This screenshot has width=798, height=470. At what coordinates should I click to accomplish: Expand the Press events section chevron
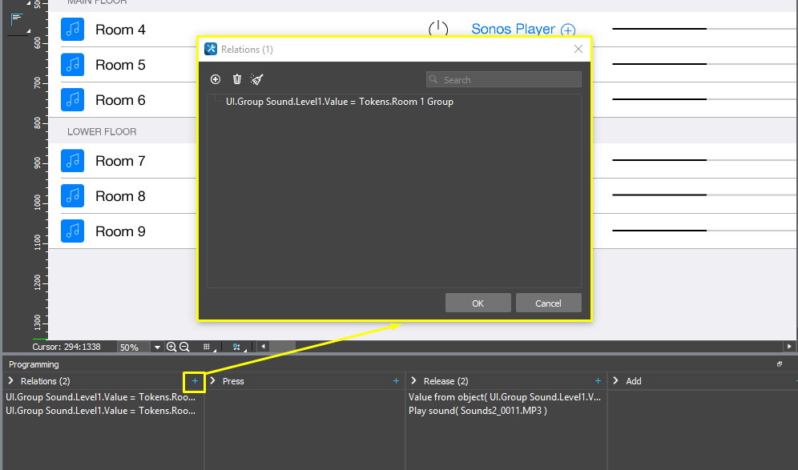(213, 381)
